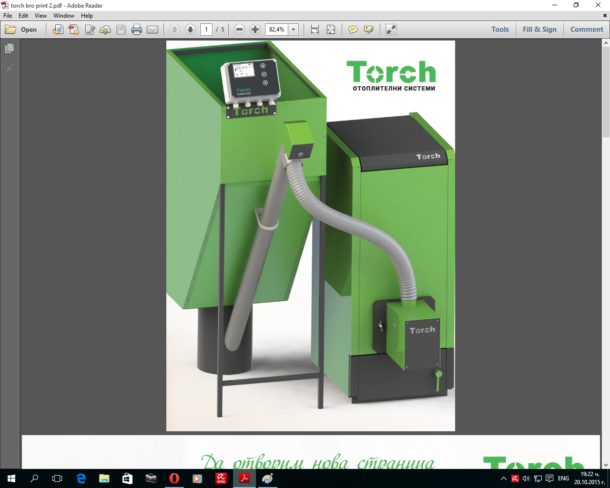610x488 pixels.
Task: Switch to read mode view
Action: click(391, 30)
